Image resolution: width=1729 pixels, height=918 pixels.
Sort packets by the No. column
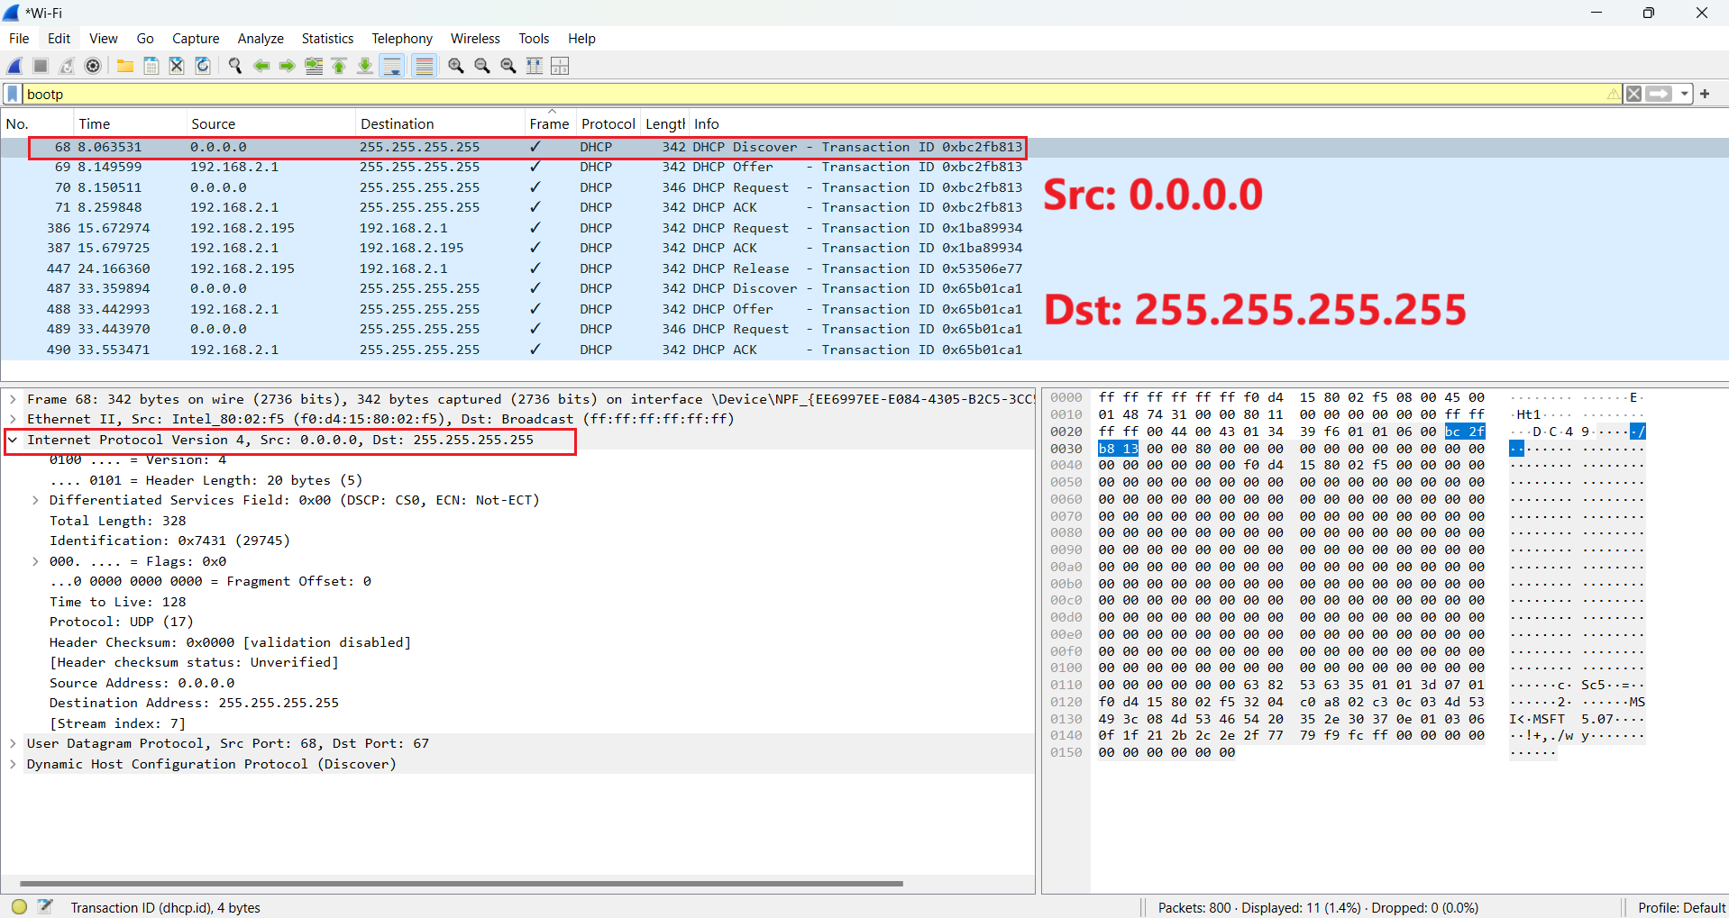pyautogui.click(x=36, y=124)
